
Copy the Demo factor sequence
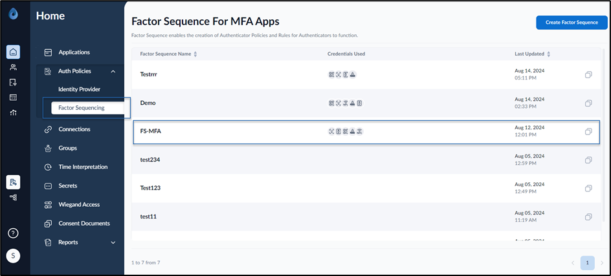588,103
